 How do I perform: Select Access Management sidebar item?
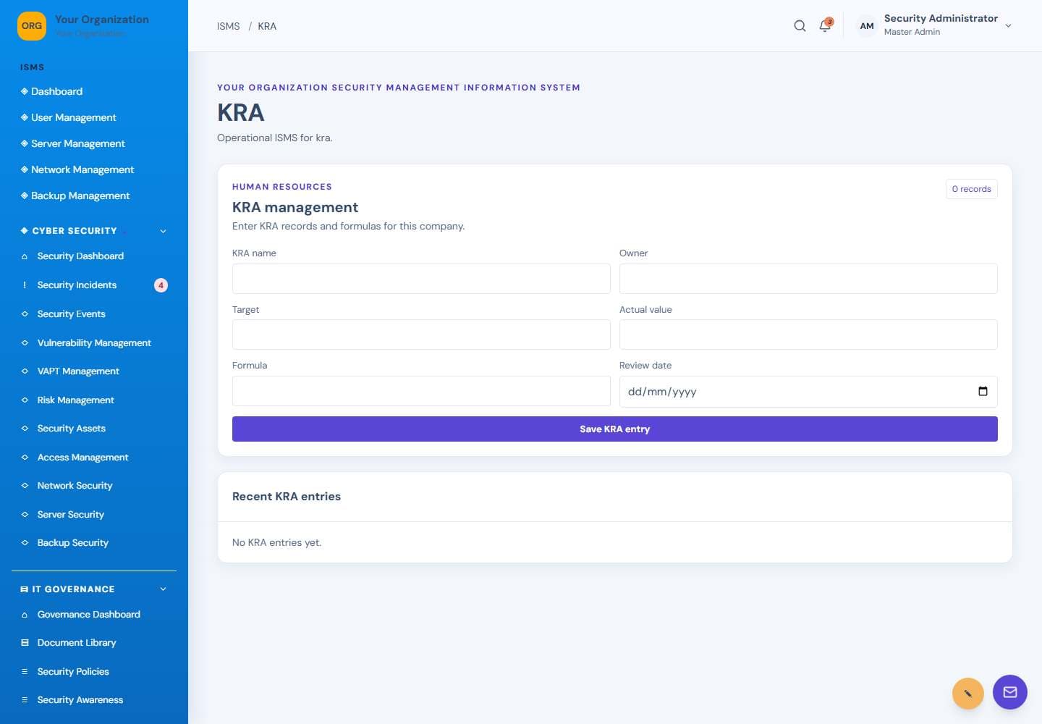coord(82,458)
